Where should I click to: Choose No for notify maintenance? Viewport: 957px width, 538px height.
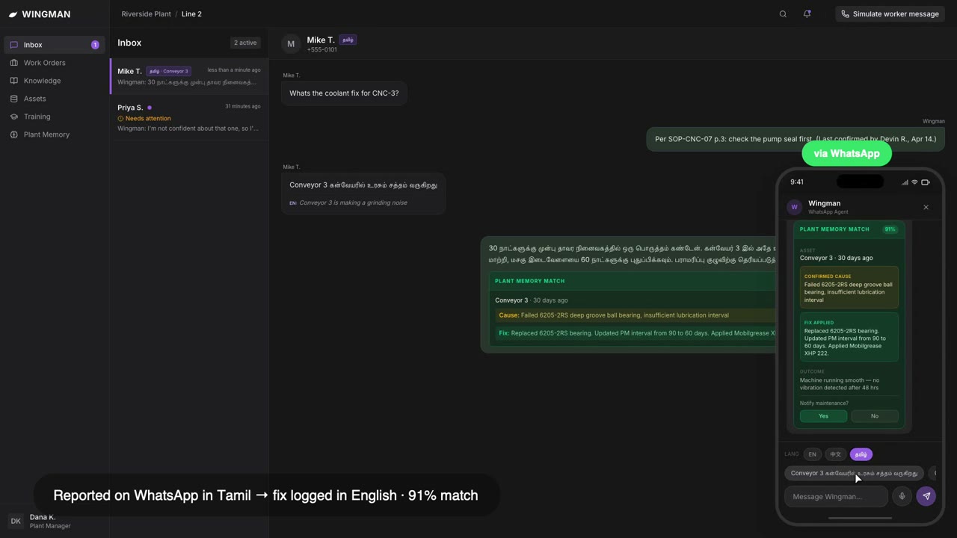875,416
